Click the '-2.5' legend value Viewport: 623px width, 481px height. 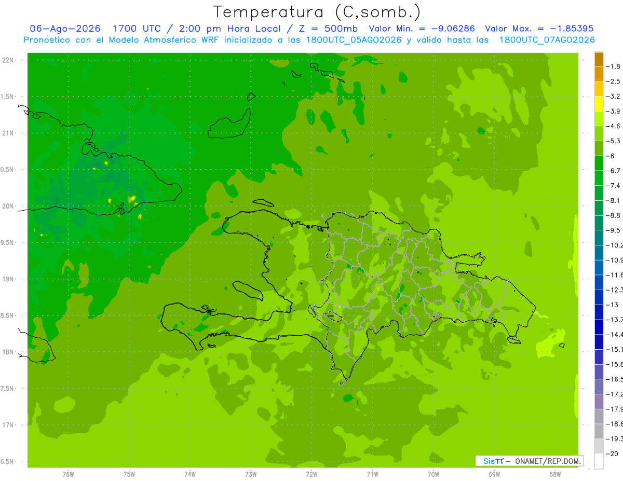point(614,81)
